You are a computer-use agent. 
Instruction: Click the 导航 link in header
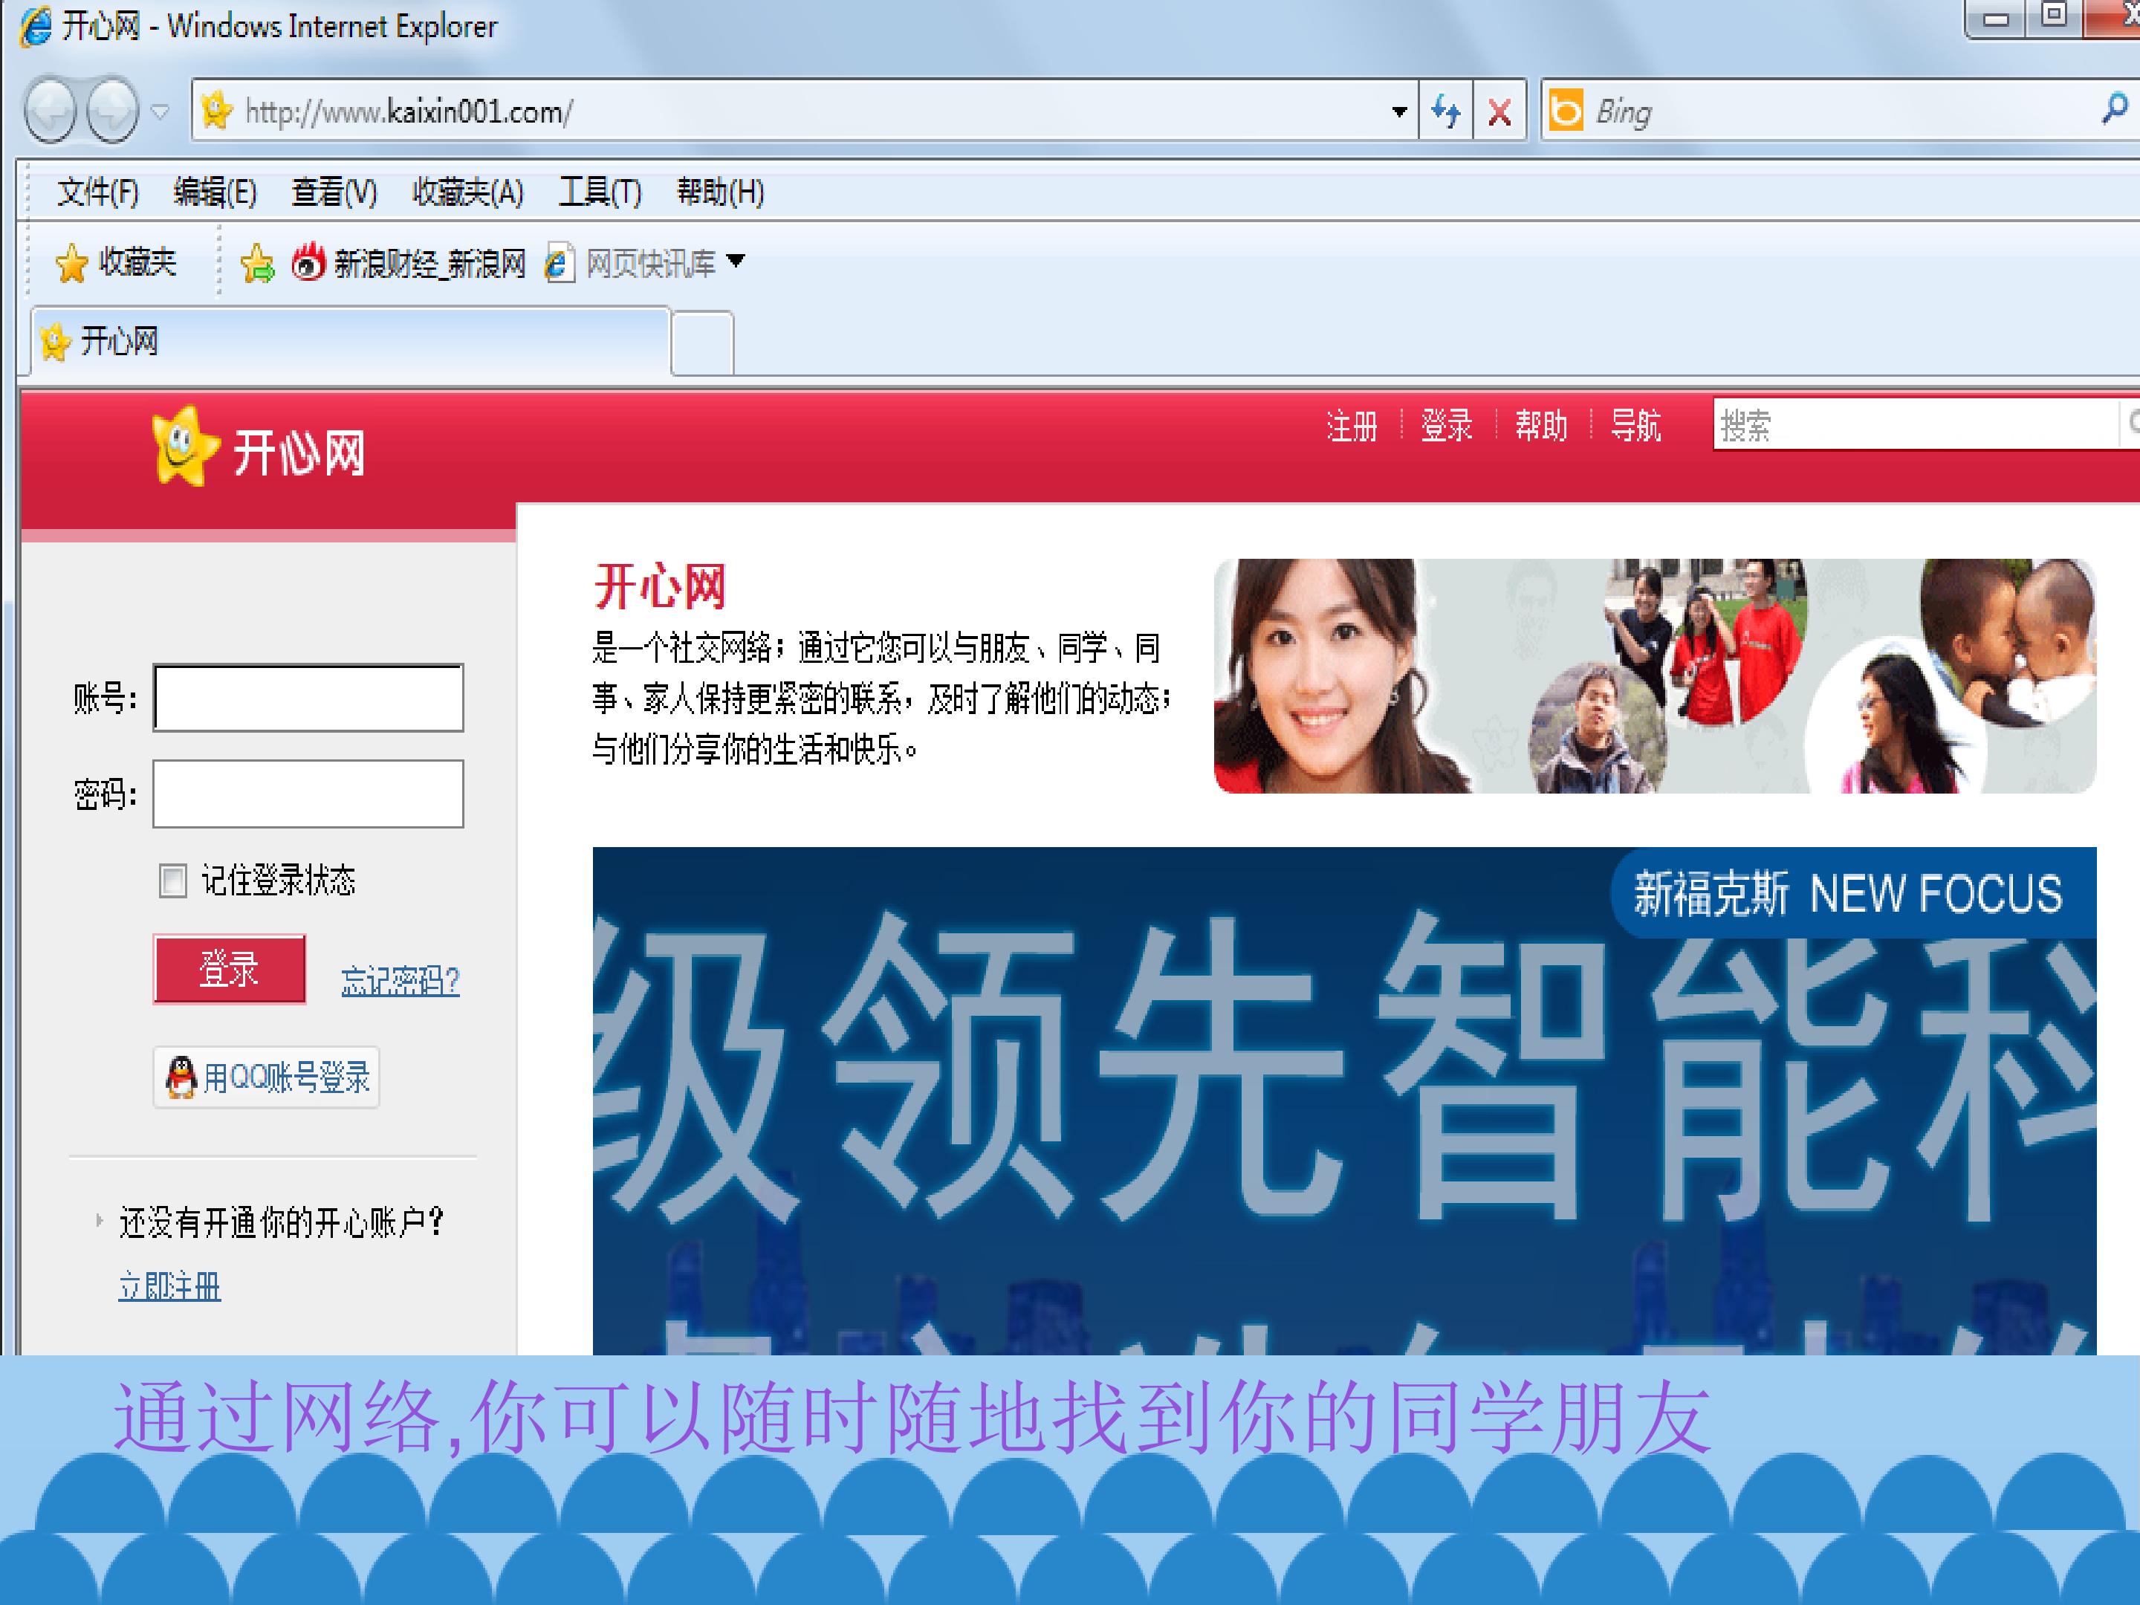1636,426
